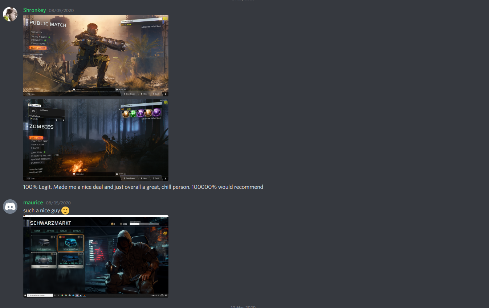
Task: Select the Doppelte tab in Schwarzmarkt
Action: tap(77, 231)
